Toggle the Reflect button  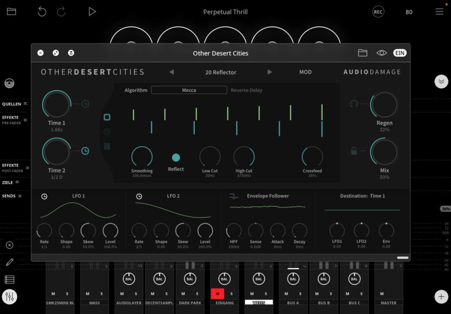click(176, 158)
